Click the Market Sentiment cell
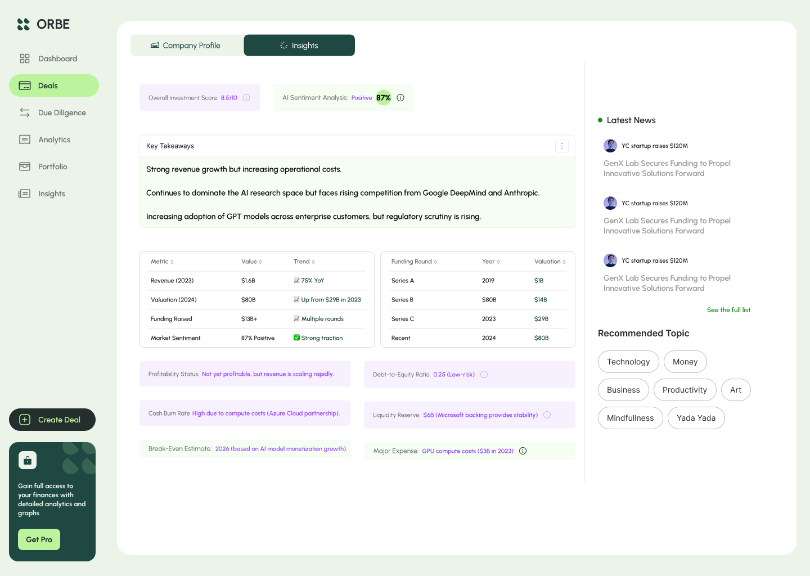The width and height of the screenshot is (810, 576). coord(175,338)
